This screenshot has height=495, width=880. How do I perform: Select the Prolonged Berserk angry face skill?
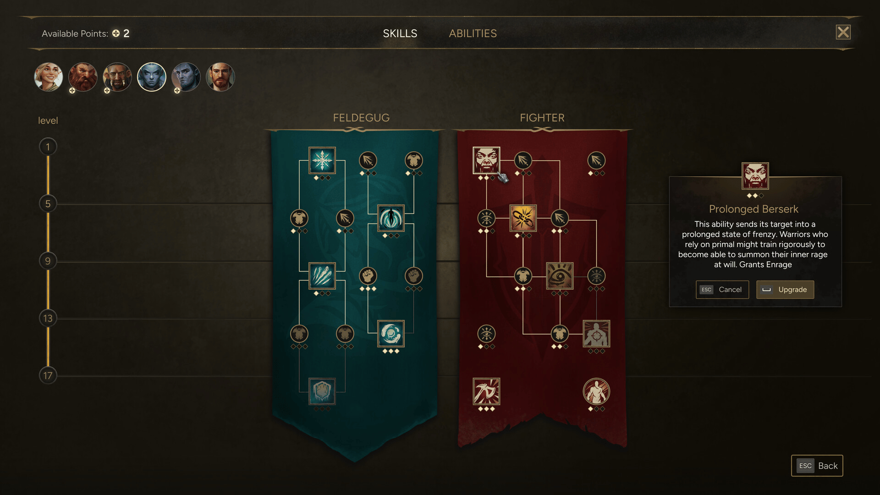pyautogui.click(x=486, y=160)
